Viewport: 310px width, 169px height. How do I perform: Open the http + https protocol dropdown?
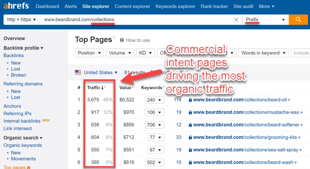(21, 19)
